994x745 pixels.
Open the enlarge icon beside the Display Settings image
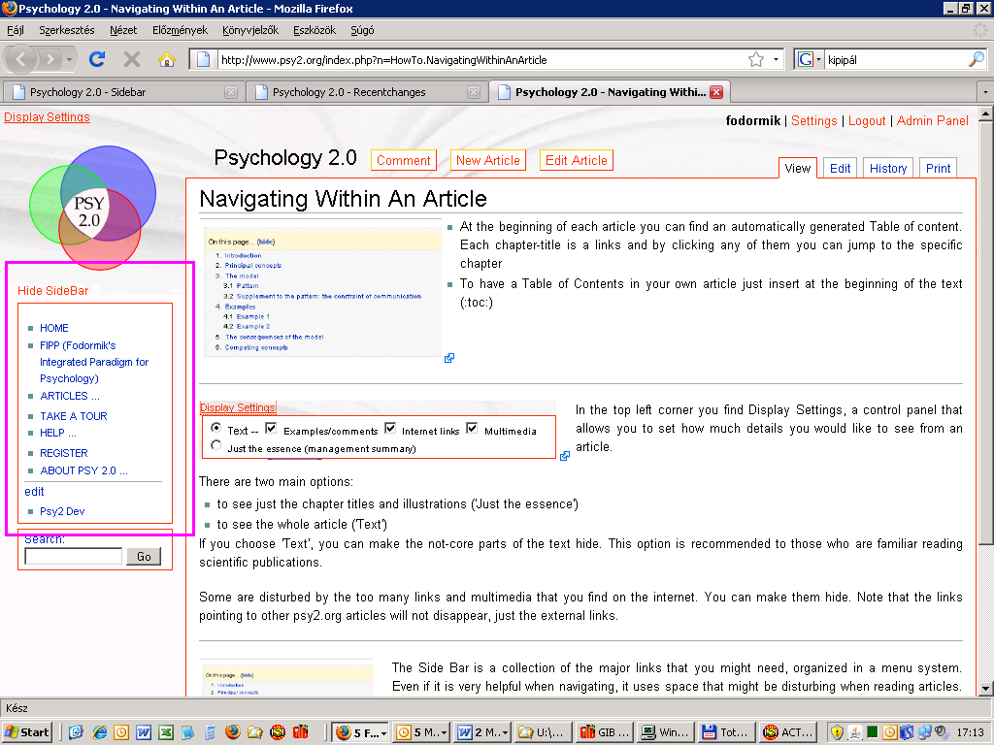565,456
